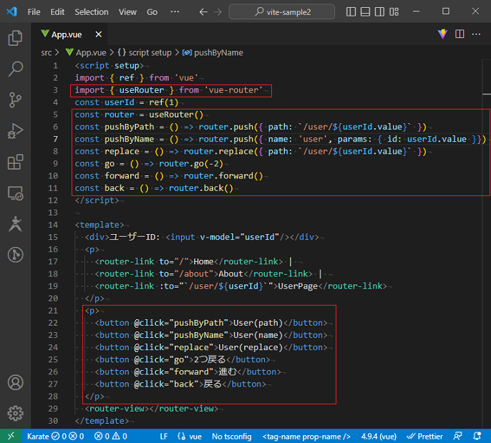The height and width of the screenshot is (443, 491).
Task: Open the Go menu
Action: [152, 12]
